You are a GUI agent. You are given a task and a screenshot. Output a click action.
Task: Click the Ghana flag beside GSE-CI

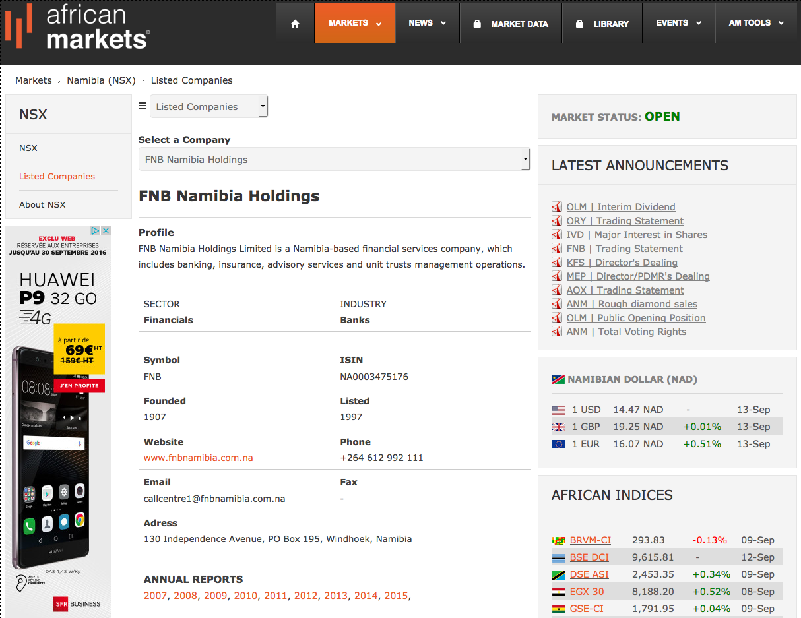pos(559,609)
